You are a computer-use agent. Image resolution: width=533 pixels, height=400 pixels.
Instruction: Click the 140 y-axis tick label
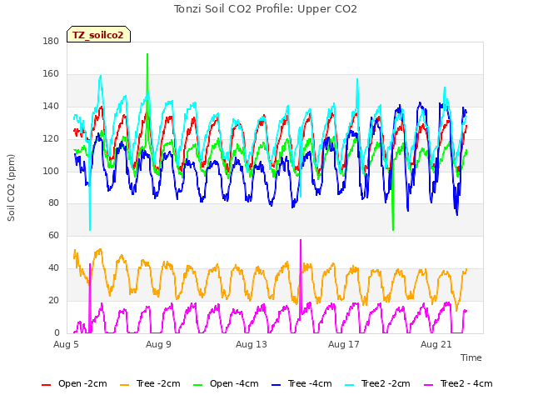(51, 106)
